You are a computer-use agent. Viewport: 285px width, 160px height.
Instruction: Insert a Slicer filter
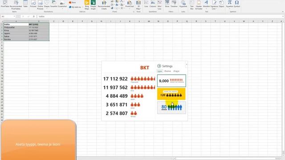[167, 4]
